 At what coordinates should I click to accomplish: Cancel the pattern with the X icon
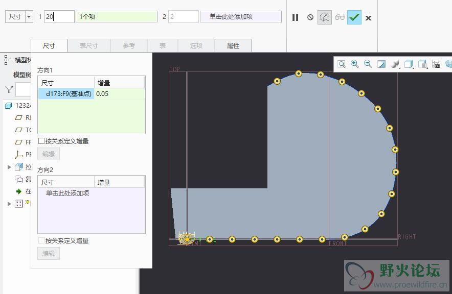point(368,18)
